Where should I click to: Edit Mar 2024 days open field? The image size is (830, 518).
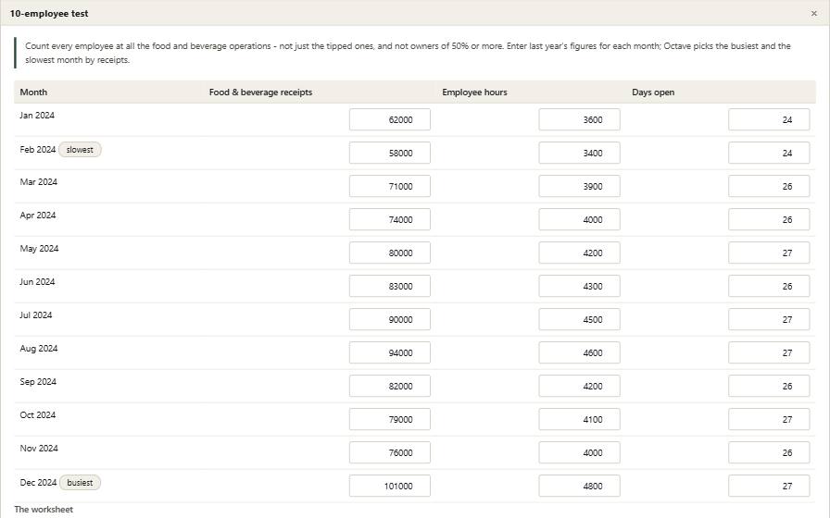[x=769, y=186]
